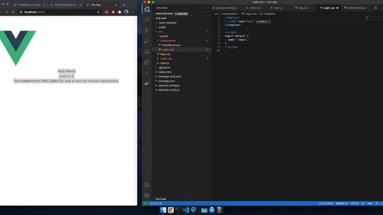Open Trash in the Dock
Screen dimensions: 383x215
tap(220, 210)
